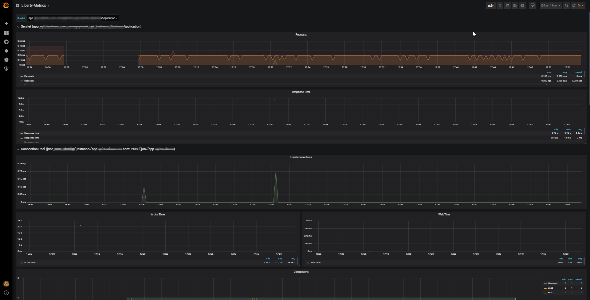Click the 0.100 ops max value
This screenshot has height=300, width=590.
[546, 76]
